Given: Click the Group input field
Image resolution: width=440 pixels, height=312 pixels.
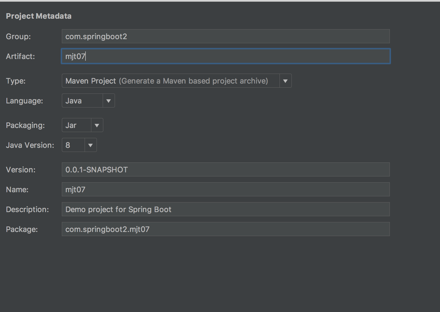Looking at the screenshot, I should point(226,37).
